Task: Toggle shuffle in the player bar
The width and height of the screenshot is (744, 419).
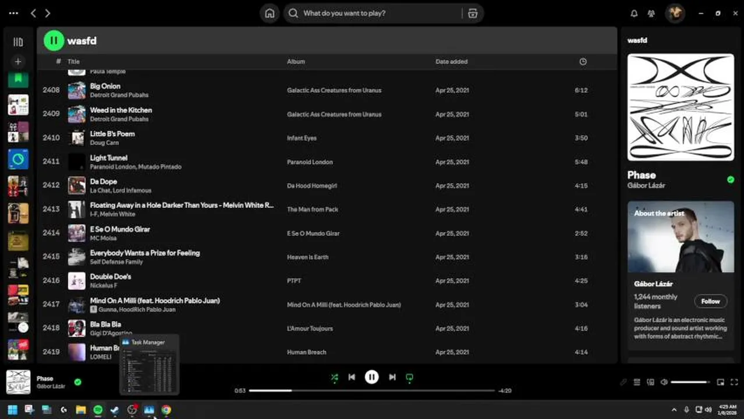Action: pyautogui.click(x=334, y=377)
